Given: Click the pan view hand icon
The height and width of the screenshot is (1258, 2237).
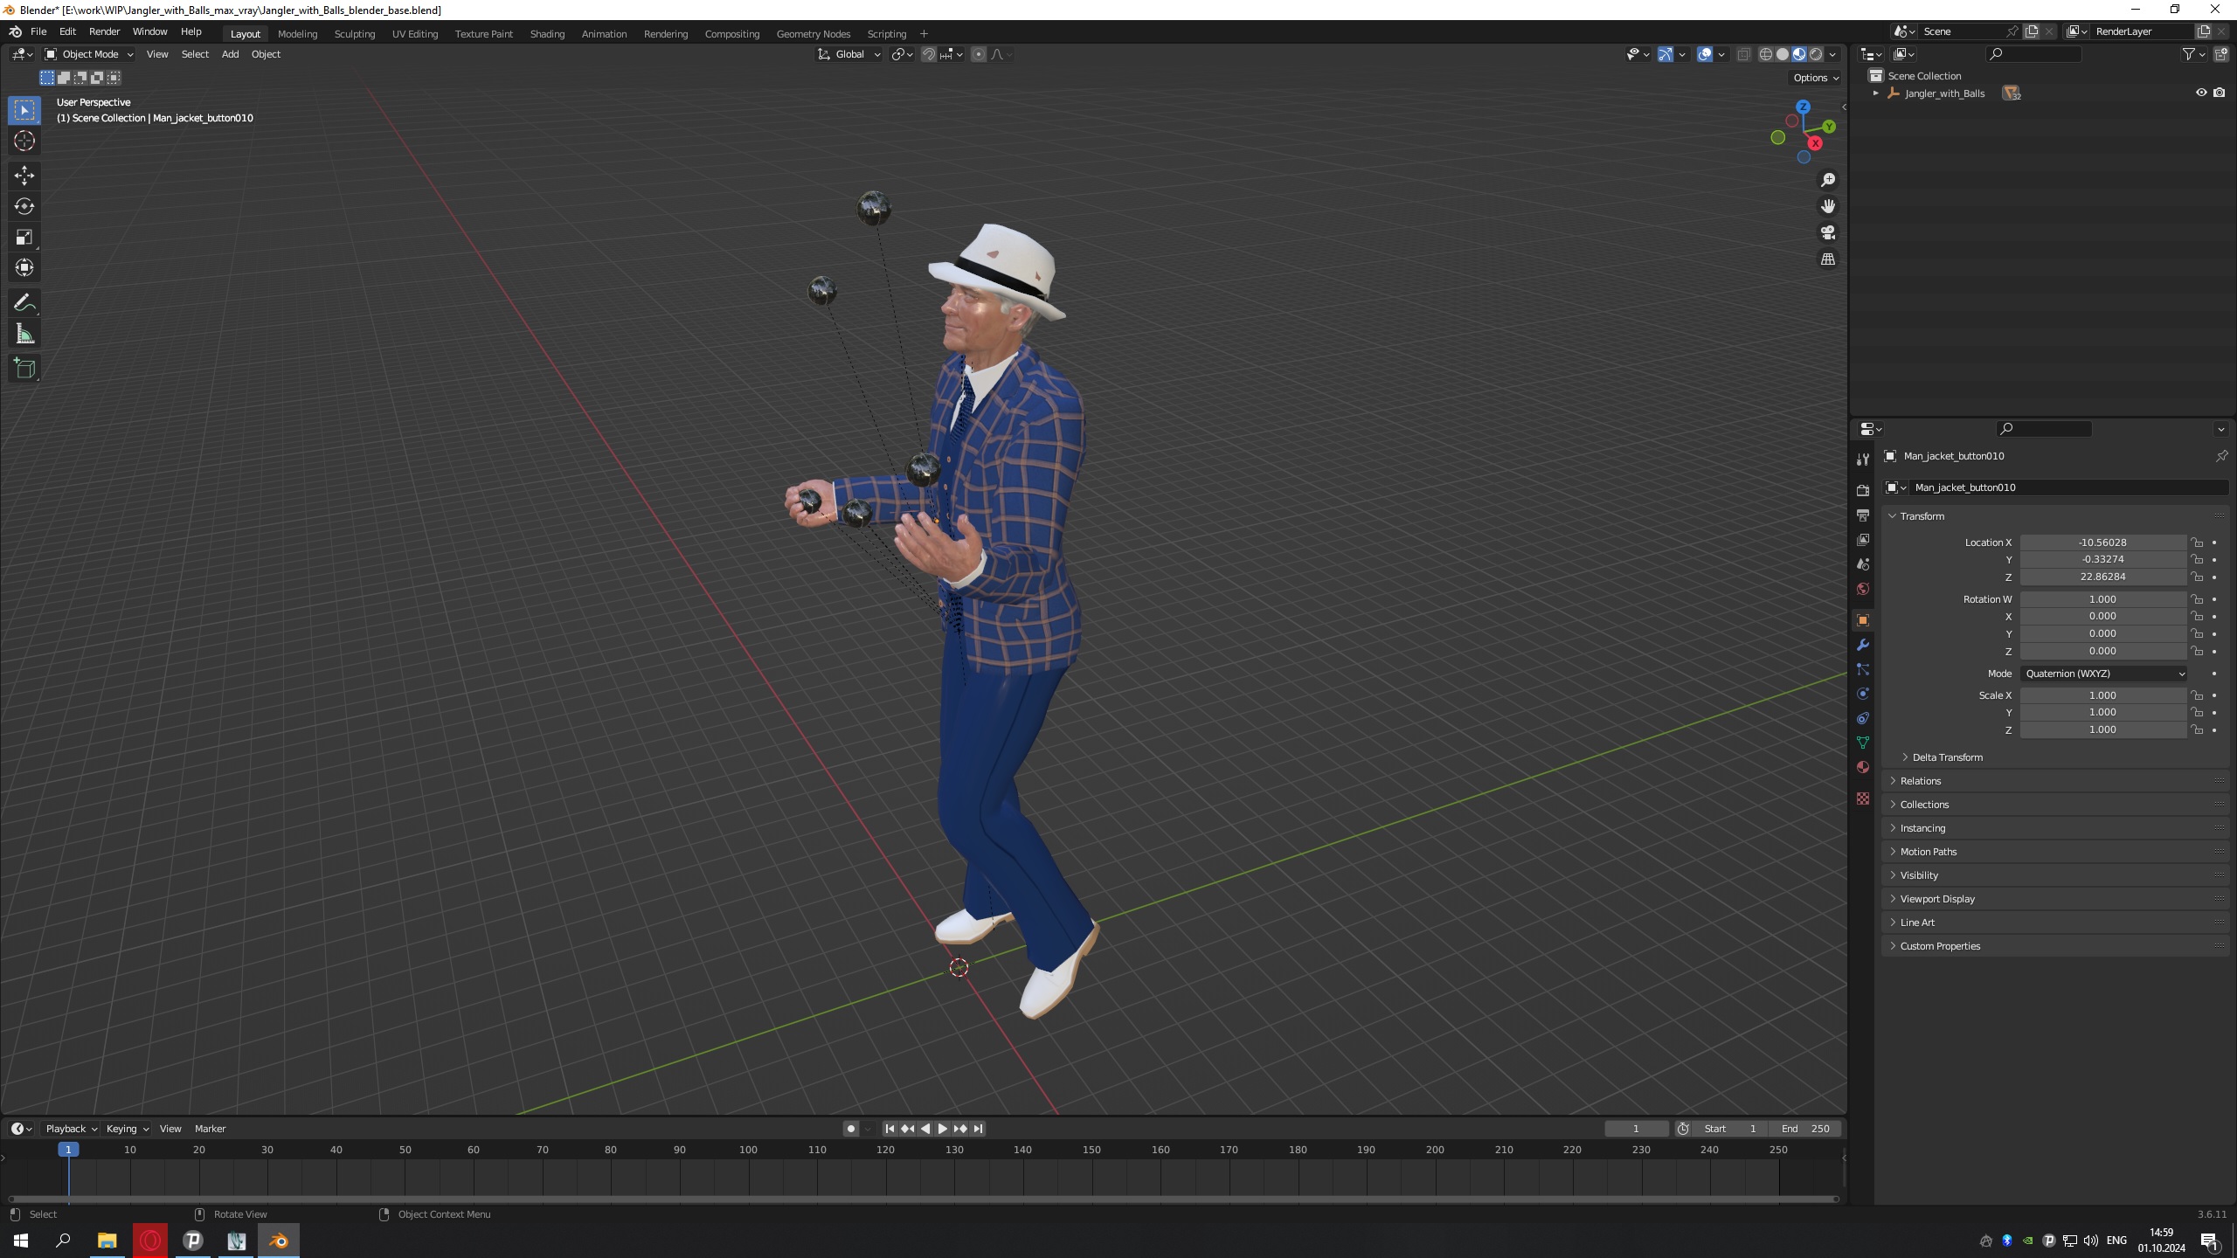Looking at the screenshot, I should (1828, 206).
